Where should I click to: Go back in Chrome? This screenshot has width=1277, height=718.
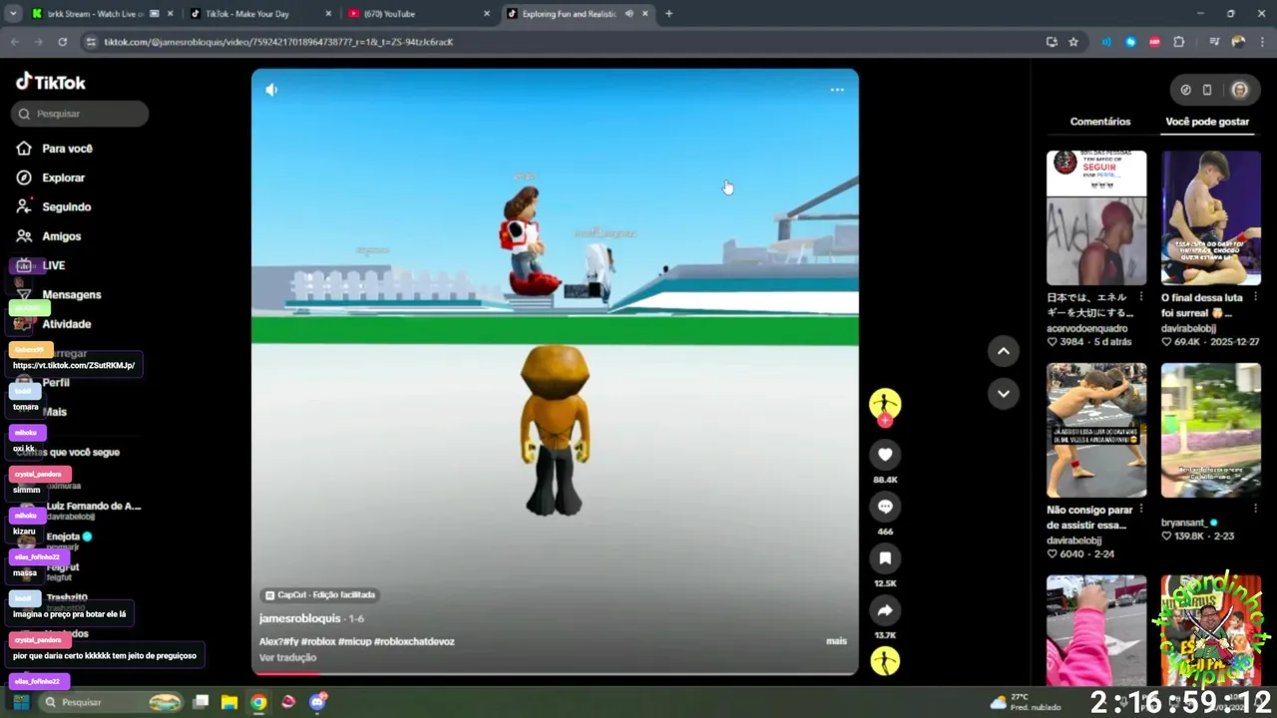pyautogui.click(x=15, y=42)
